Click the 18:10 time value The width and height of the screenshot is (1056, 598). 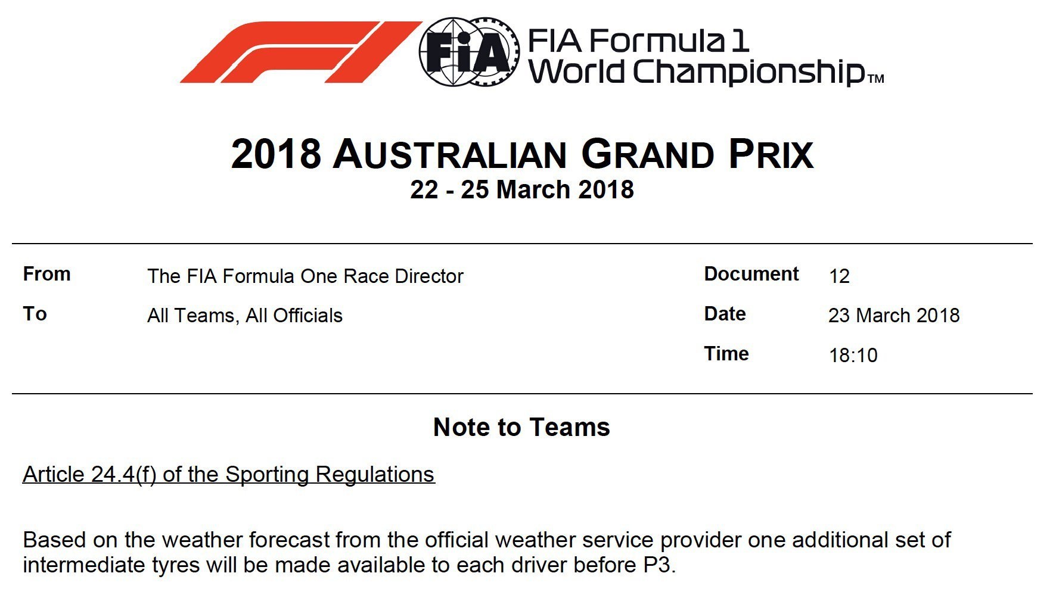tap(853, 356)
